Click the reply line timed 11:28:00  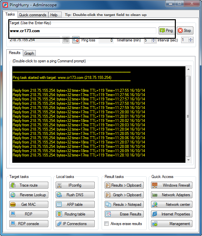[x=79, y=112]
